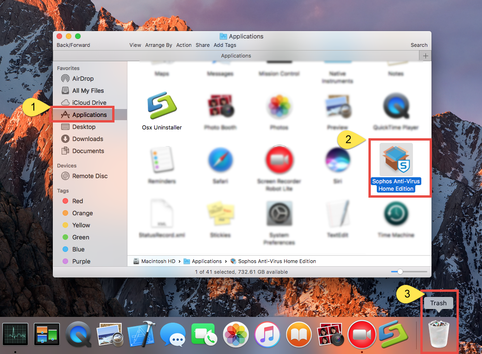Open the Action gear menu
482x354 pixels.
pyautogui.click(x=184, y=45)
